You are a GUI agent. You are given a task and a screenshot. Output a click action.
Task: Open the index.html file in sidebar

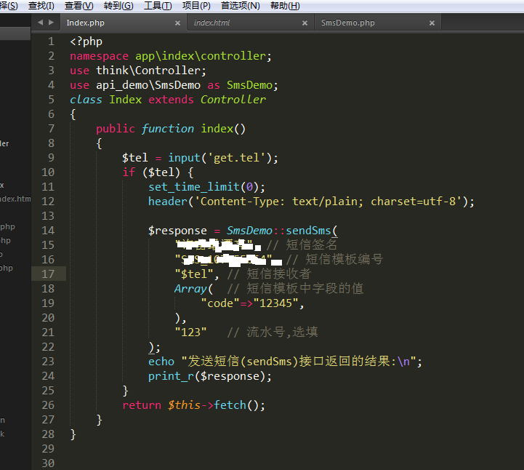click(15, 199)
